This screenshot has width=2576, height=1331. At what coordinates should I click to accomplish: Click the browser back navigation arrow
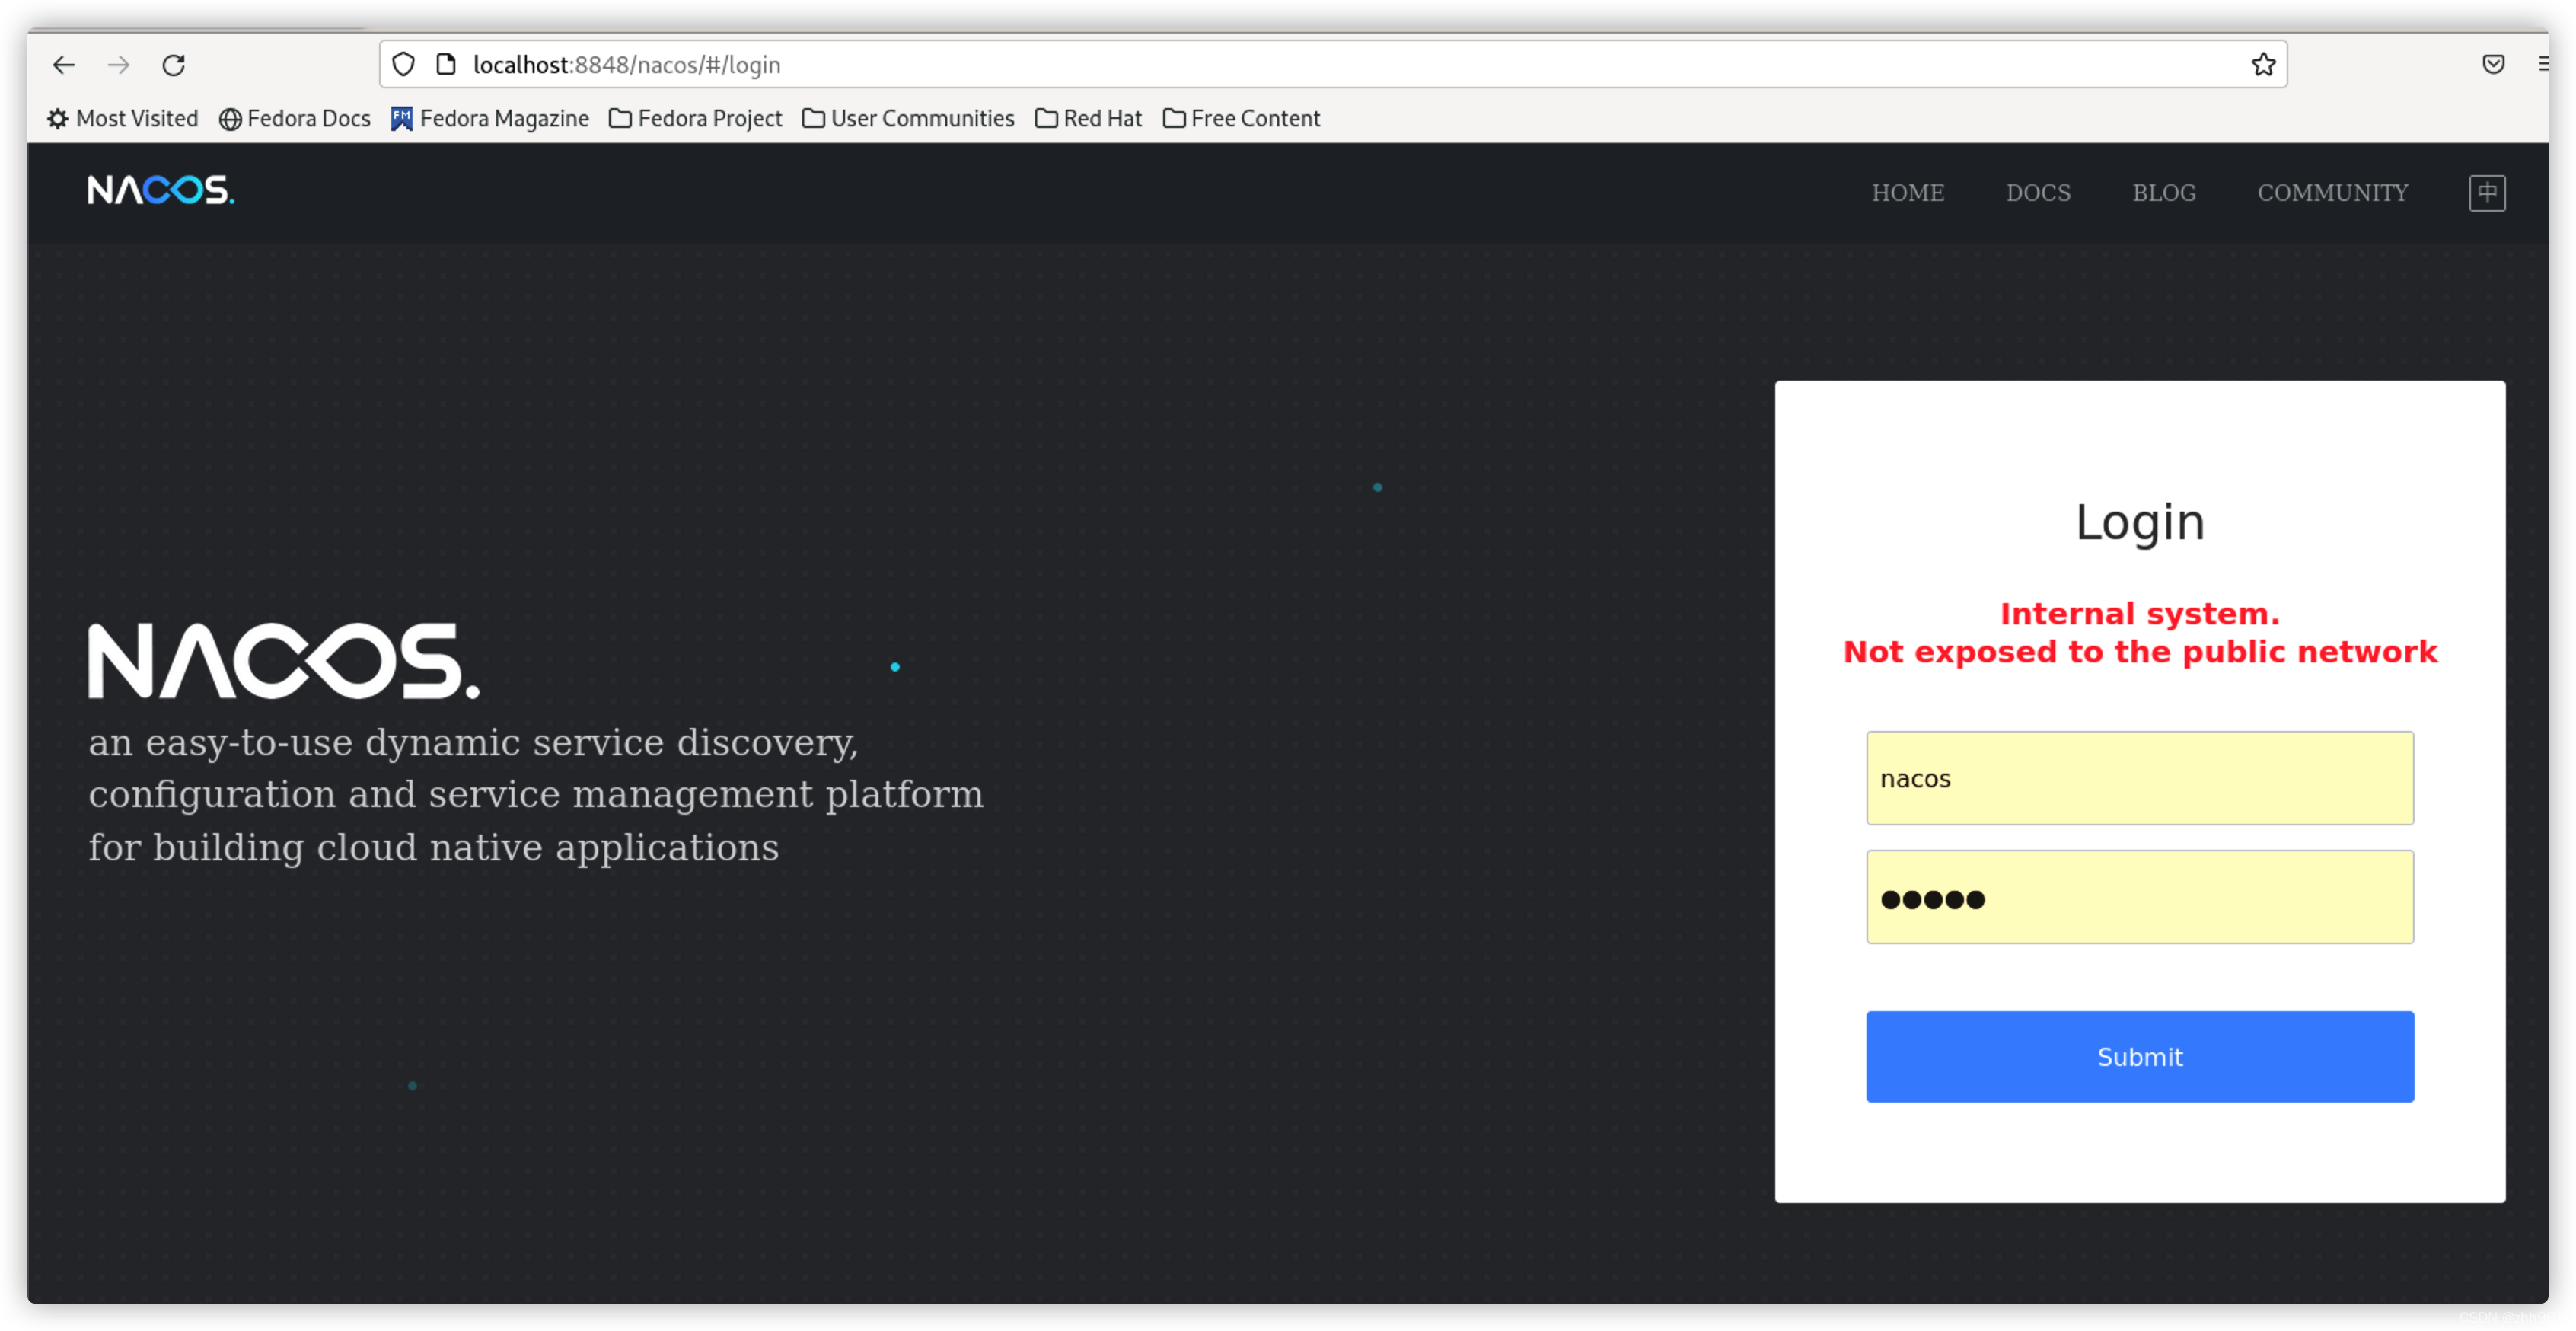click(x=61, y=65)
